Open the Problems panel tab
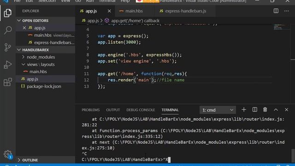 (x=90, y=110)
